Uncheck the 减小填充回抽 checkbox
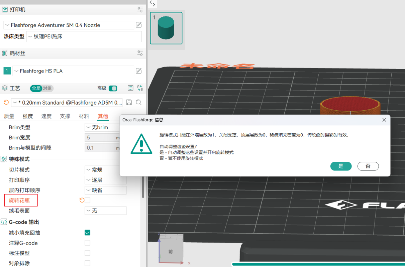 [x=87, y=233]
